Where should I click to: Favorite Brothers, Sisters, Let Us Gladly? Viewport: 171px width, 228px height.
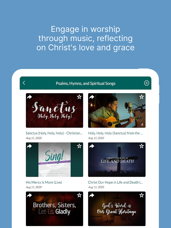point(79,195)
